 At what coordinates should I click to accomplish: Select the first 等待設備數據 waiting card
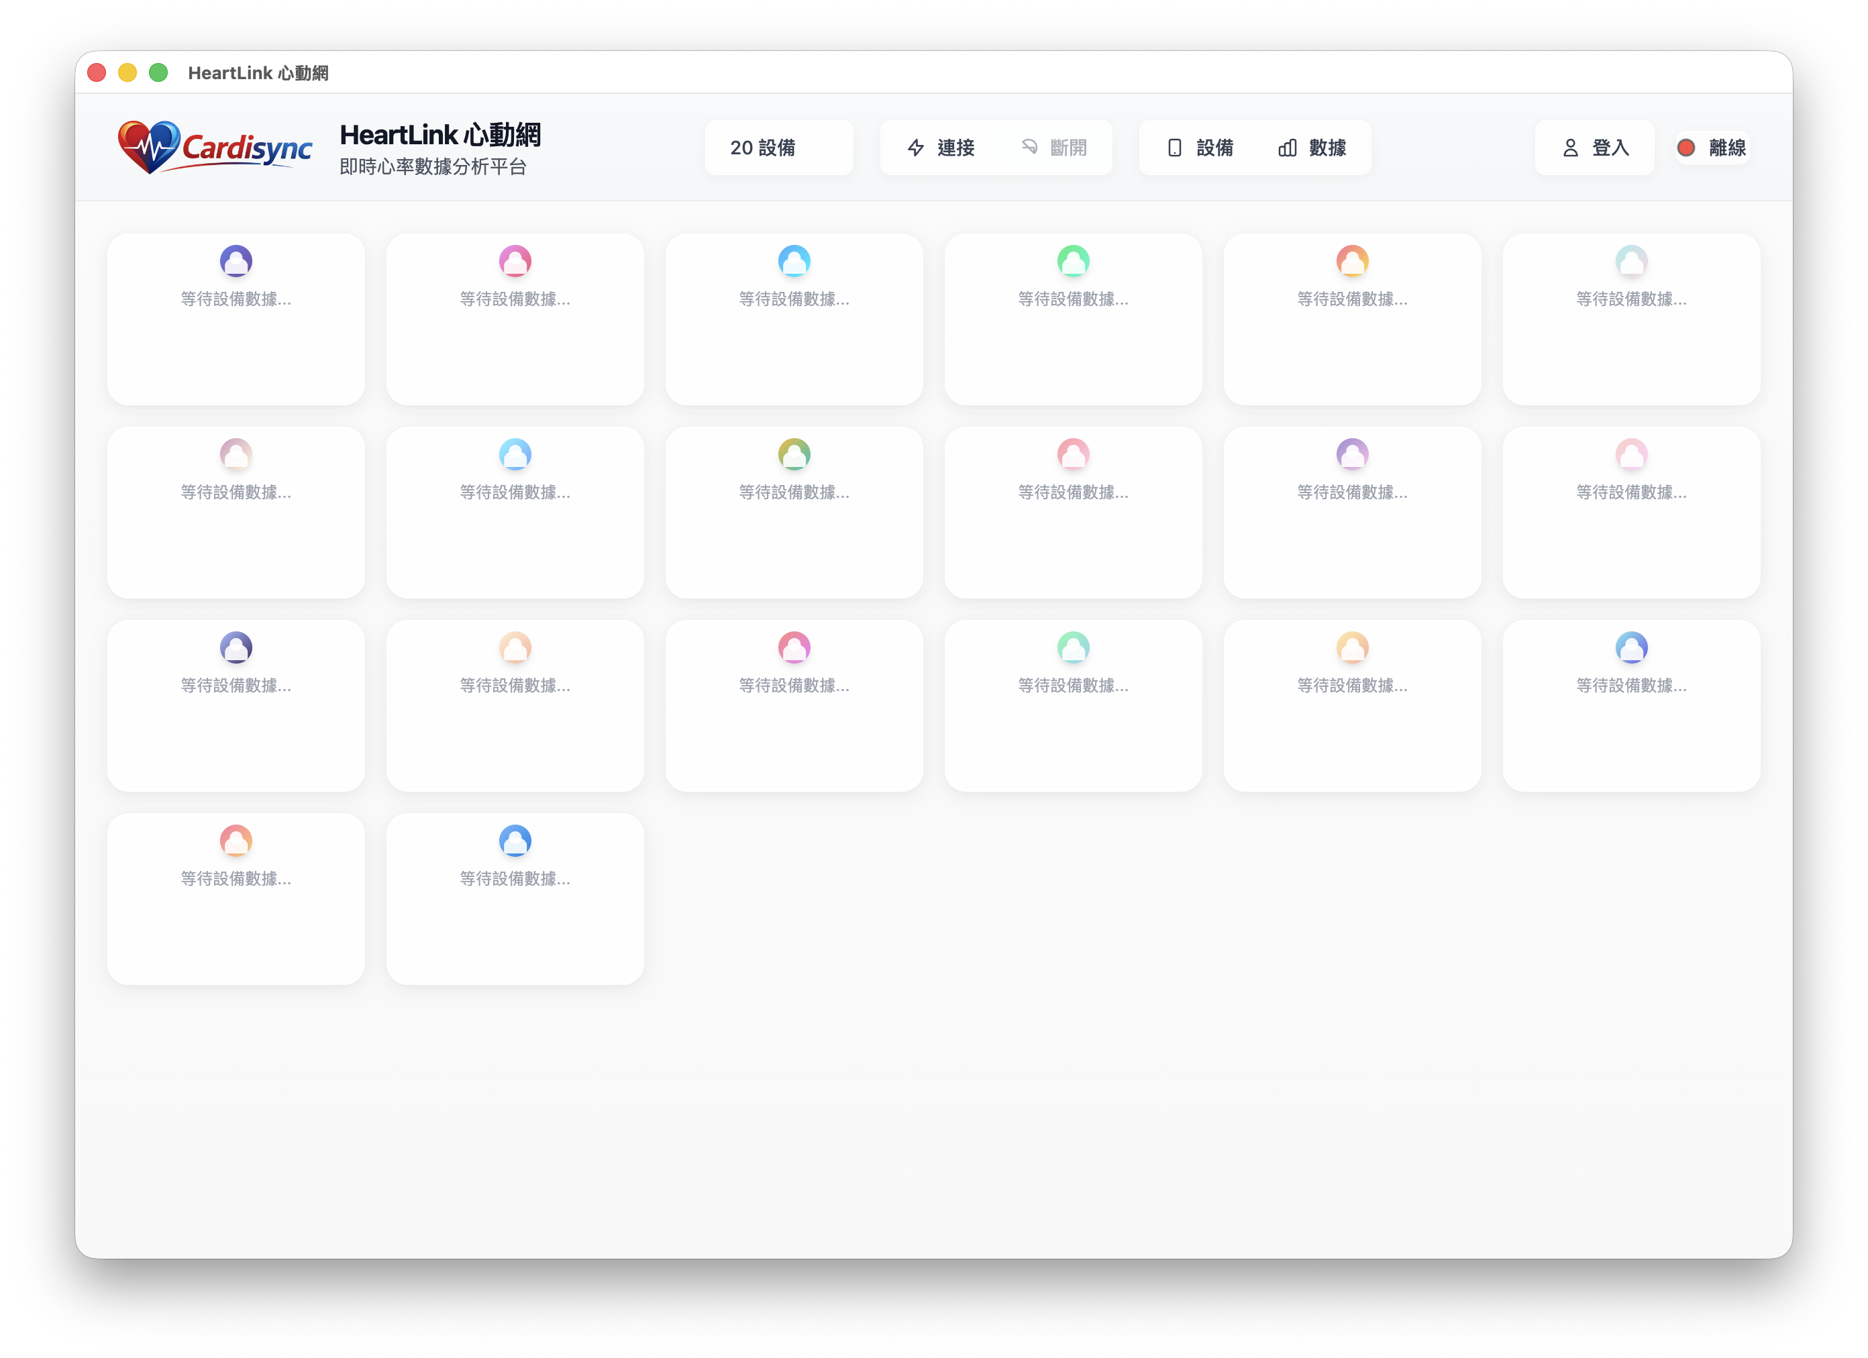pyautogui.click(x=236, y=319)
